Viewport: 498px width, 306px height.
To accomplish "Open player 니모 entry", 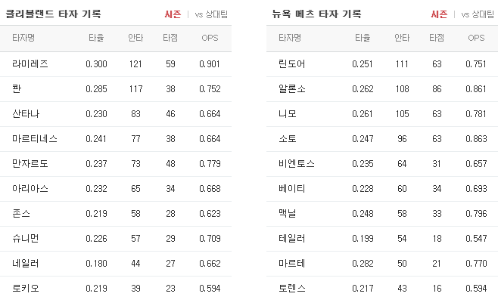I will (288, 113).
